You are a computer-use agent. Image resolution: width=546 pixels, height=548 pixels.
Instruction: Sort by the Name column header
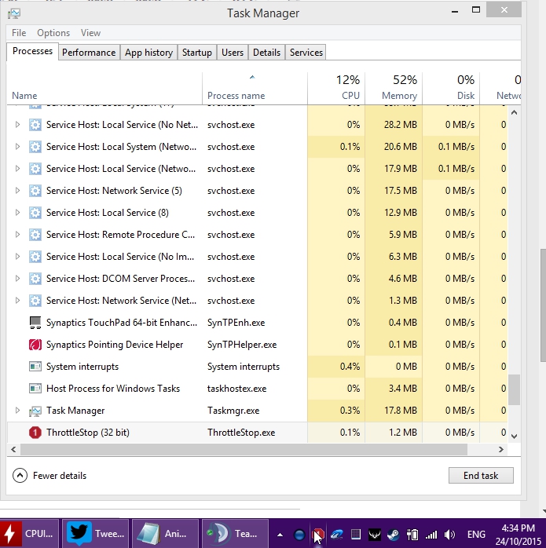click(x=104, y=89)
